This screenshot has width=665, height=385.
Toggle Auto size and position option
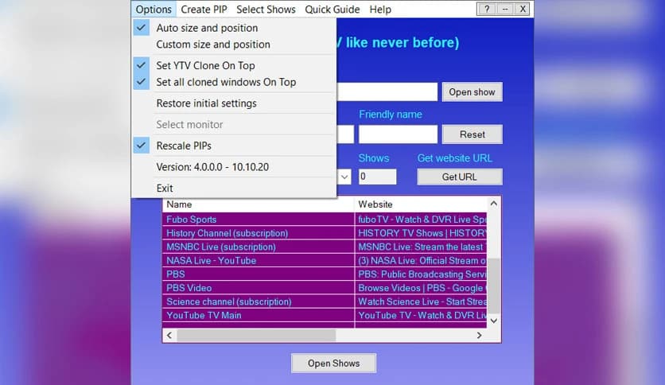(234, 28)
